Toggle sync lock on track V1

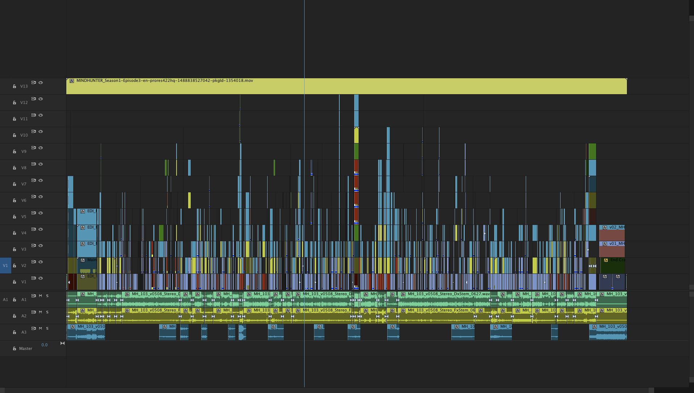[33, 278]
